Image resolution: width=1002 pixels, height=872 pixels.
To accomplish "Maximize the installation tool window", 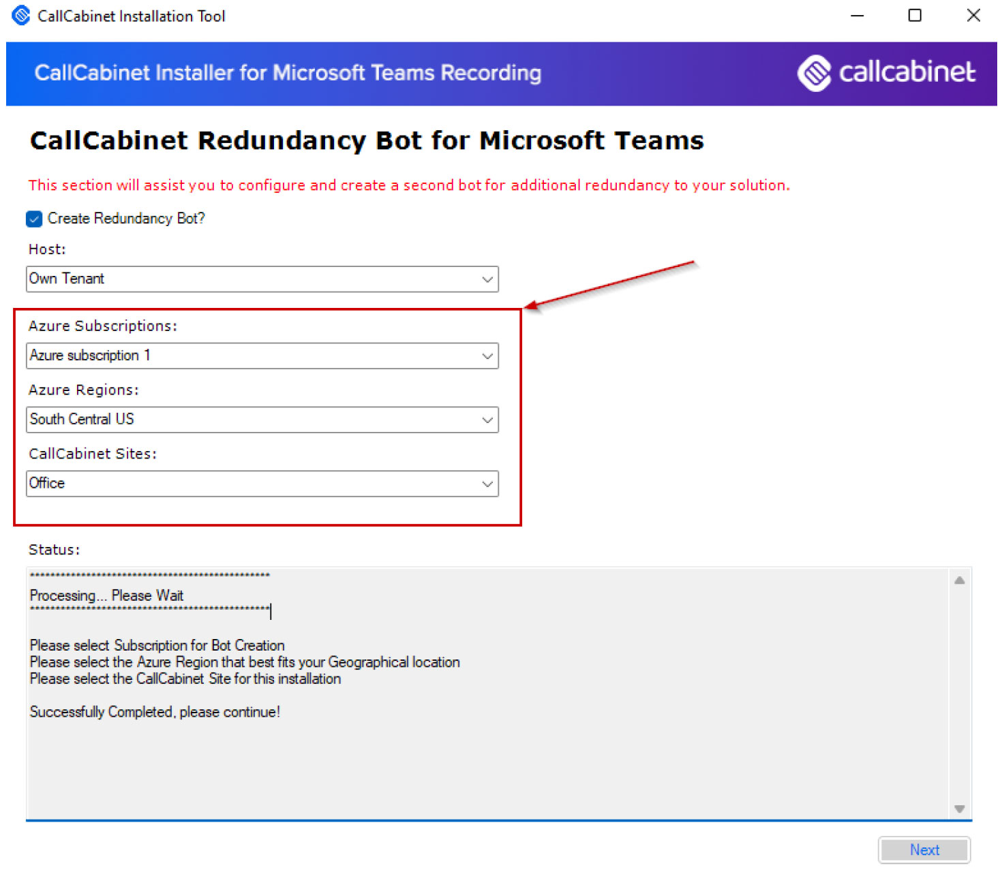I will pyautogui.click(x=915, y=16).
